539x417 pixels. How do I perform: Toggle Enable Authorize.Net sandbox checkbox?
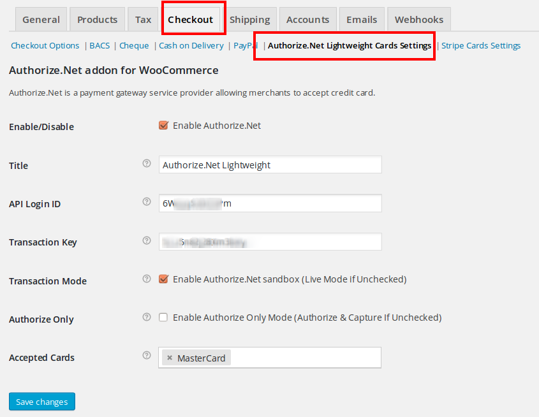click(x=164, y=279)
